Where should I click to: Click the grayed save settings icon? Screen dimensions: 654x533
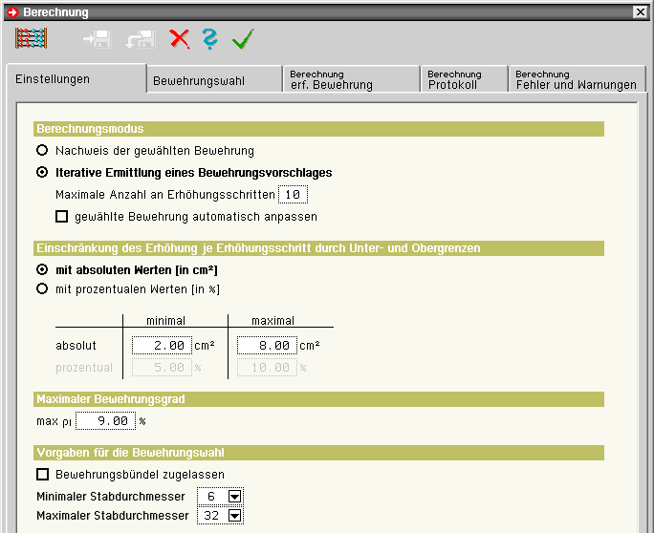click(96, 39)
